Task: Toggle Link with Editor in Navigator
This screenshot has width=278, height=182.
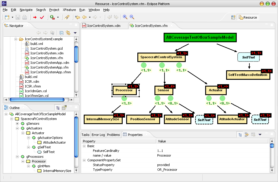Action: click(x=68, y=33)
